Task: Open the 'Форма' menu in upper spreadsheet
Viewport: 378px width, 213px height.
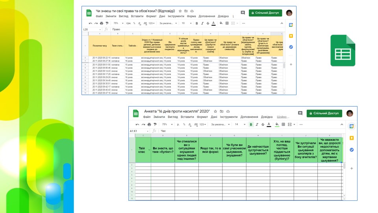Action: [191, 16]
